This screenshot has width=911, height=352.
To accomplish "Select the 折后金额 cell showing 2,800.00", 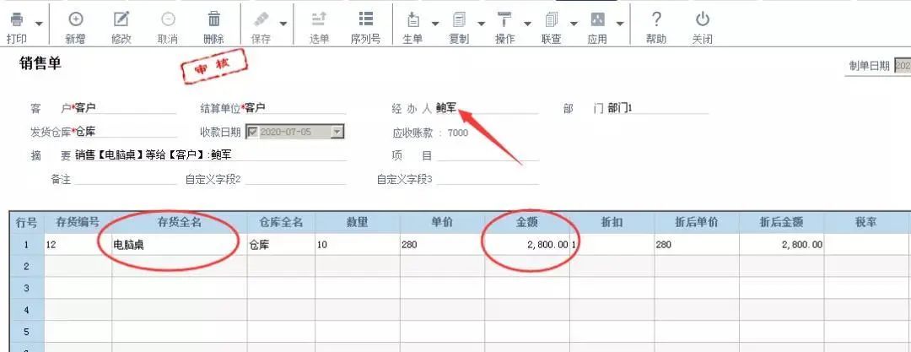I will (781, 244).
